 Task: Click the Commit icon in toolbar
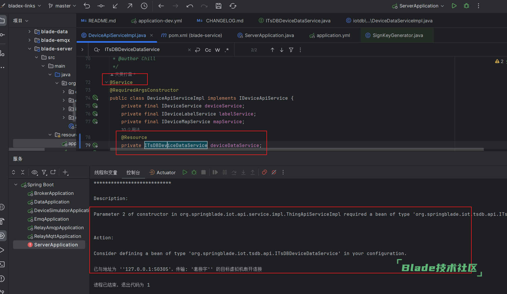point(101,6)
